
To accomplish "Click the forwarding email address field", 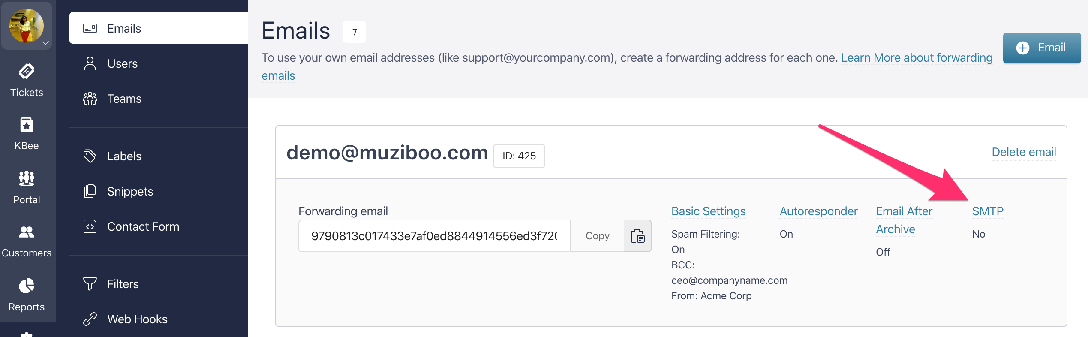I will pos(434,236).
